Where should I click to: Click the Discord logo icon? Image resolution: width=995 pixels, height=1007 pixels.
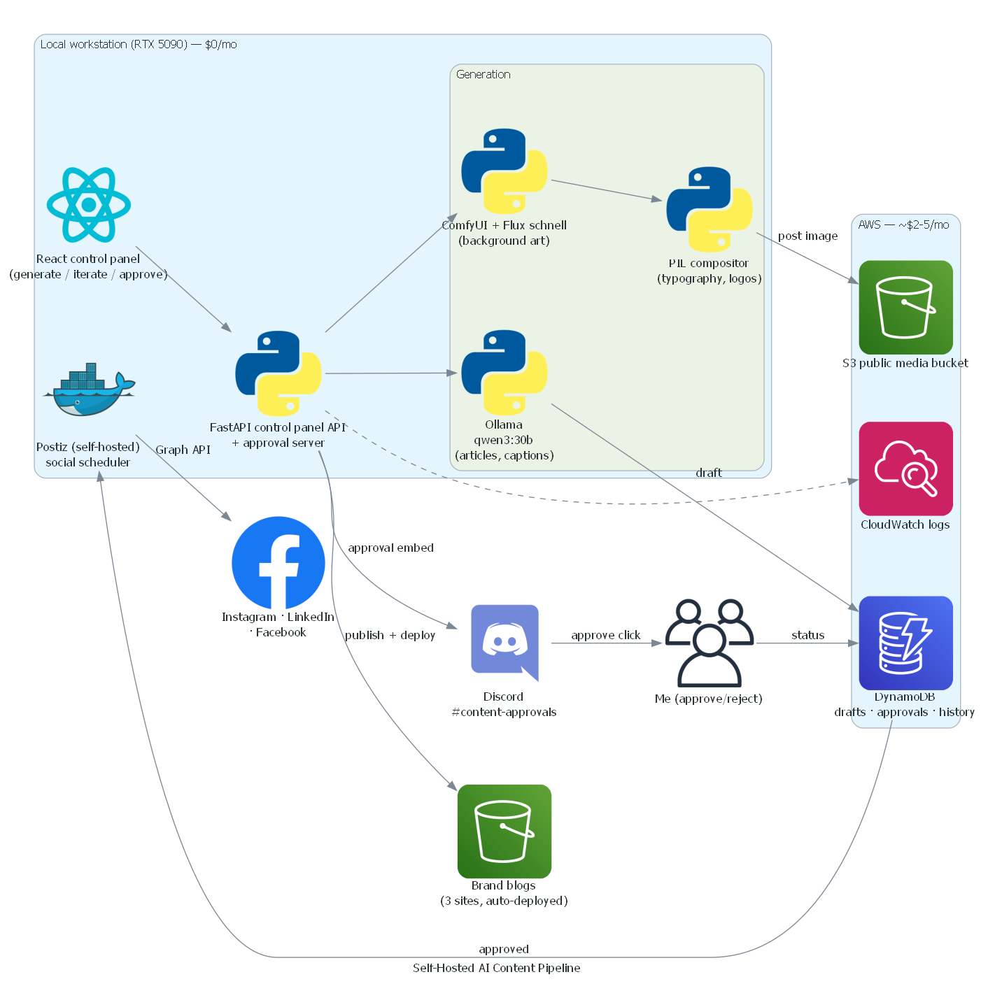[504, 643]
